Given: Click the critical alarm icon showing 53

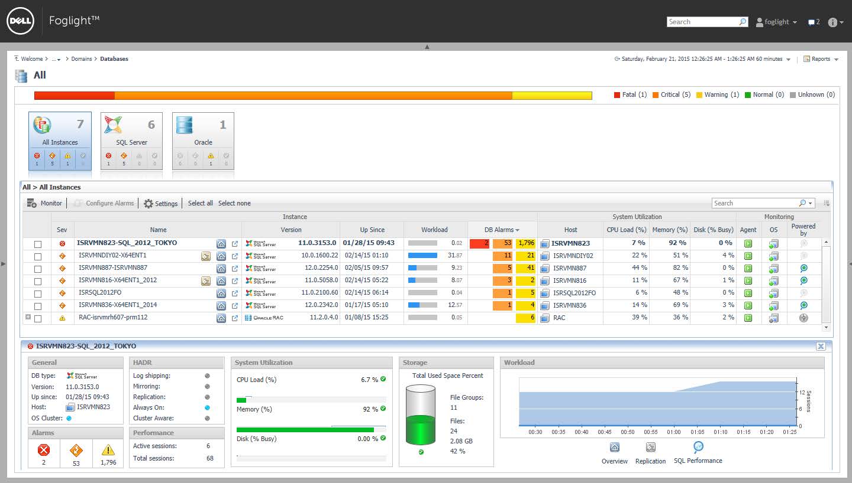Looking at the screenshot, I should tap(76, 450).
